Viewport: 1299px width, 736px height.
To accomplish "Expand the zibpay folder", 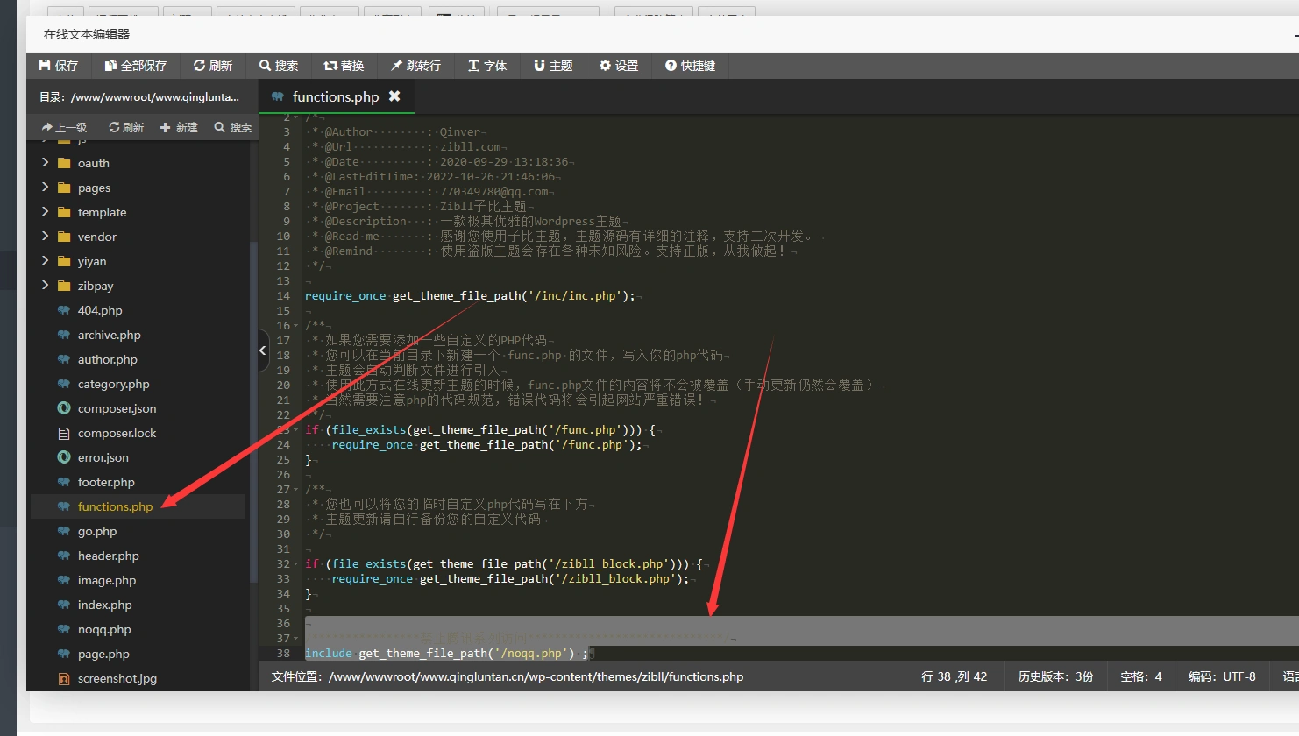I will click(46, 286).
